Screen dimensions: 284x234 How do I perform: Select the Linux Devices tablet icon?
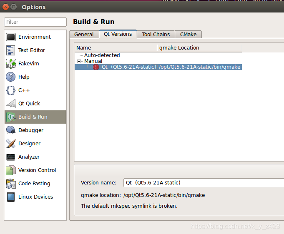(11, 197)
